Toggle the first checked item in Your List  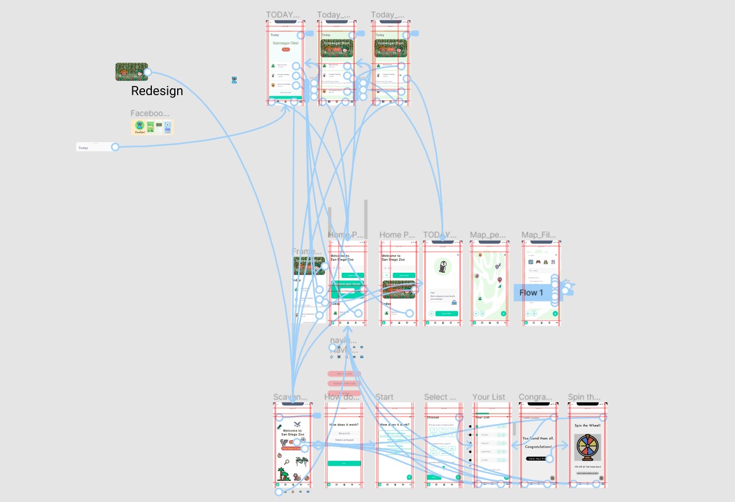476,427
